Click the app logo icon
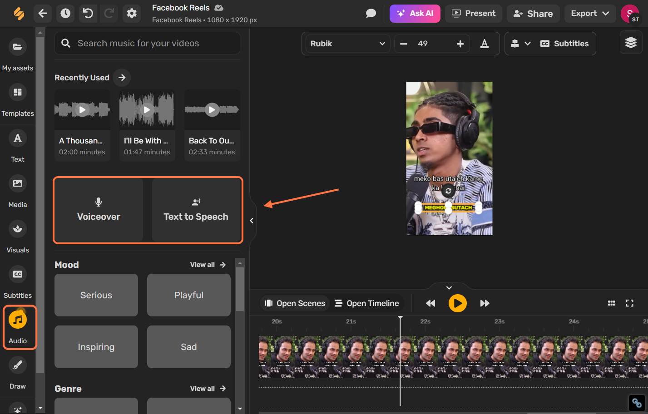The height and width of the screenshot is (414, 648). (x=19, y=14)
